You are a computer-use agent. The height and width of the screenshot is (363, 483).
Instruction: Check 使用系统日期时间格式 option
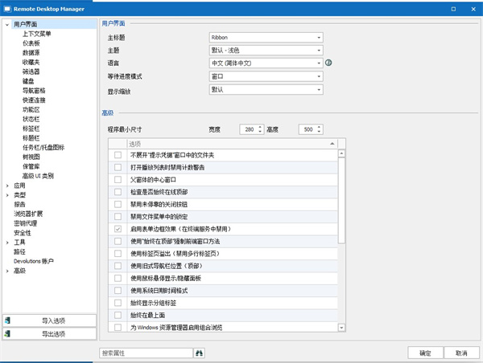[x=118, y=291]
